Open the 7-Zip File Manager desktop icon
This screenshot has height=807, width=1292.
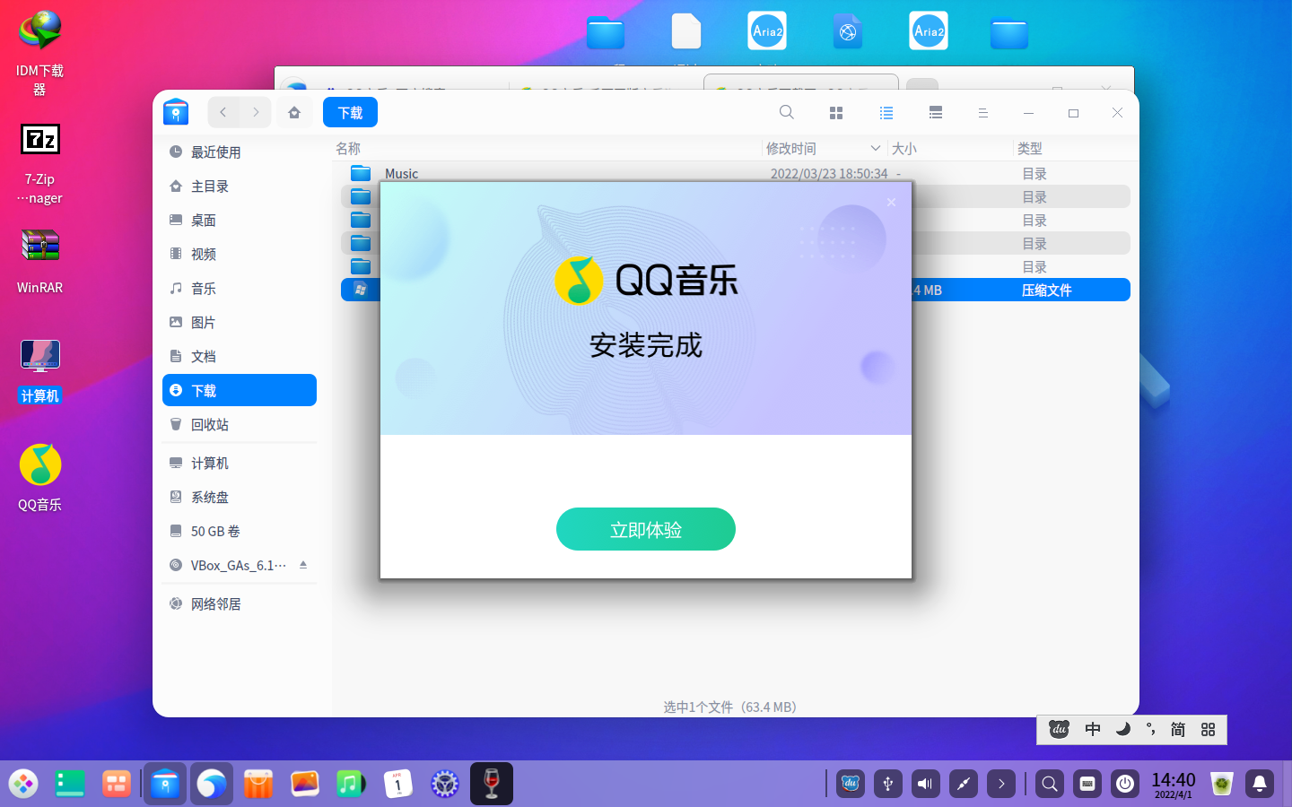(39, 164)
